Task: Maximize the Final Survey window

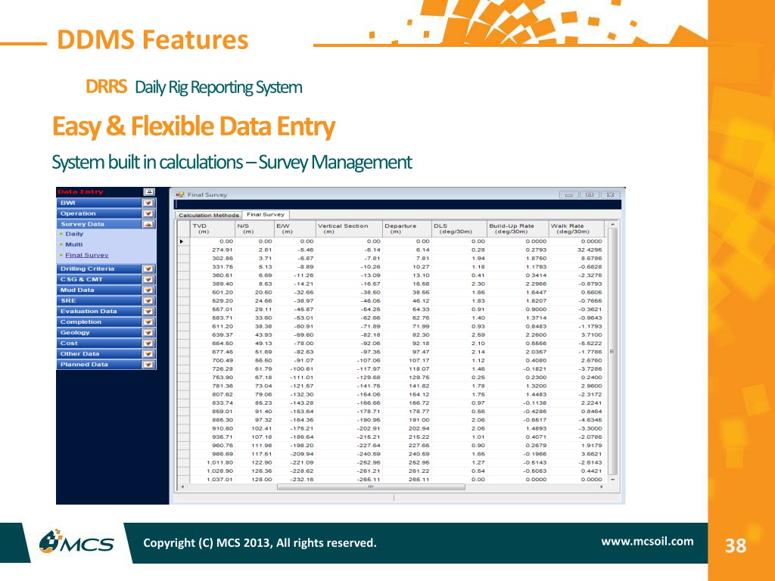Action: [x=589, y=194]
